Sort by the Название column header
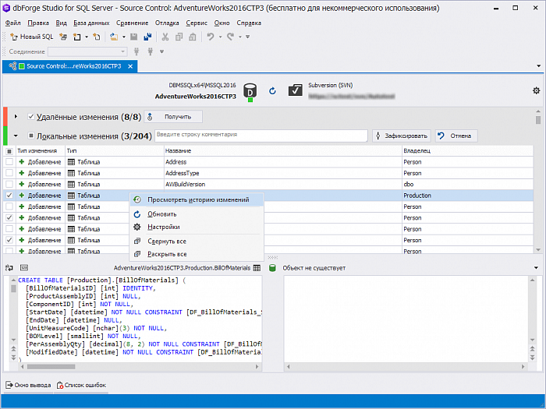 [x=282, y=151]
